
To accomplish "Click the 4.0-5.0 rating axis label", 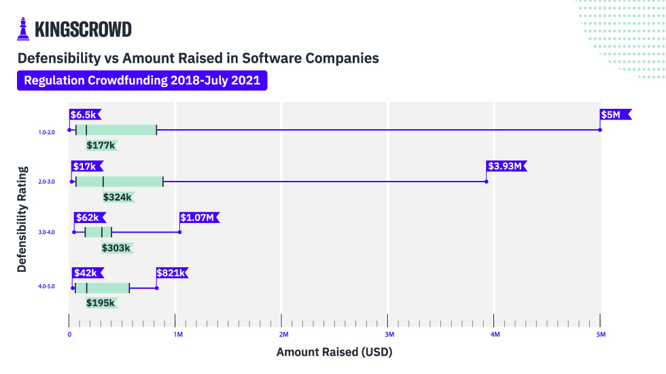I will [46, 288].
